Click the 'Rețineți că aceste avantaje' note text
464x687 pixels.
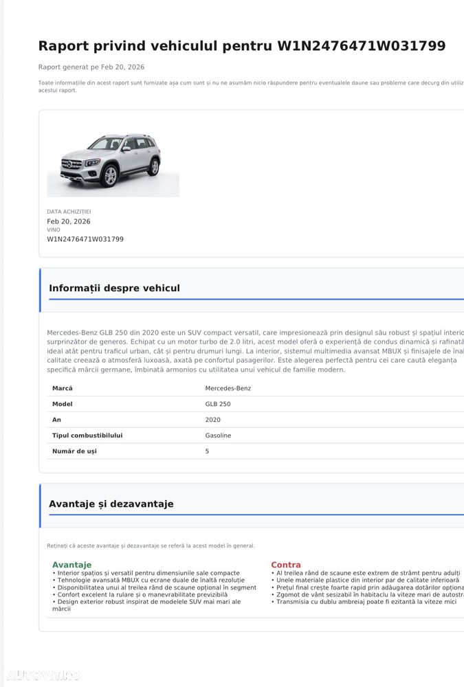(x=151, y=546)
